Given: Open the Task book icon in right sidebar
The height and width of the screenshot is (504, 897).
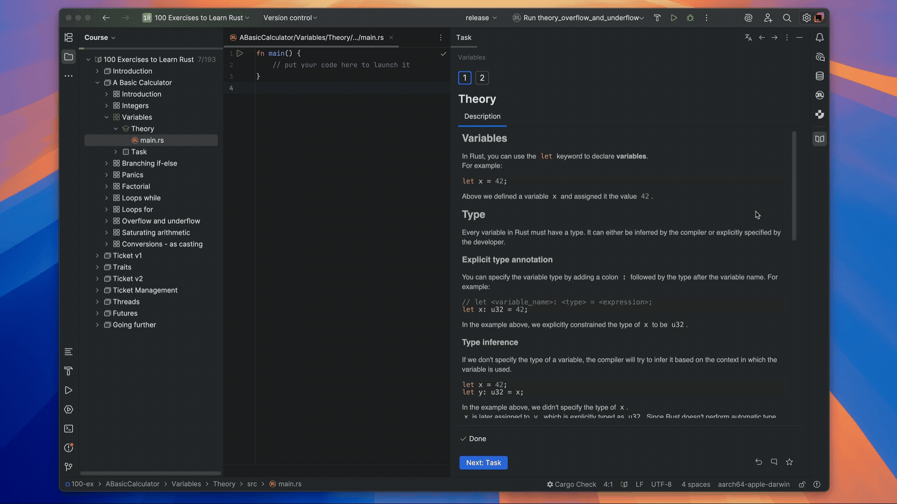Looking at the screenshot, I should pyautogui.click(x=819, y=139).
